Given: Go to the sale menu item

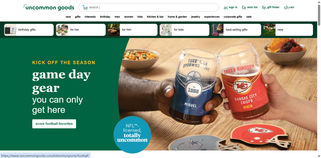Looking at the screenshot, I should [x=249, y=17].
